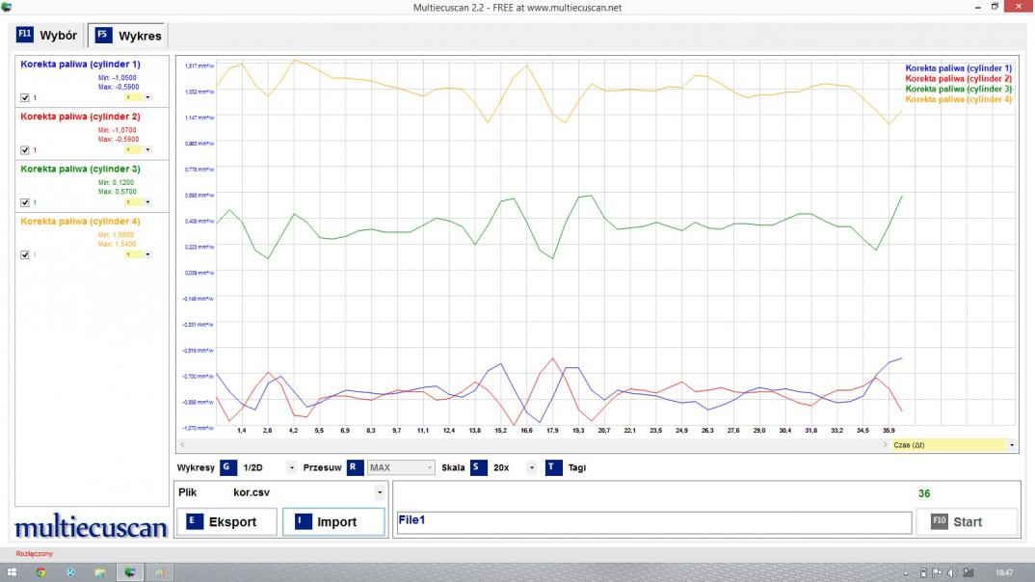Click legend entry 'Korekta paliwa (cylinder 1)' in graph

pos(959,68)
